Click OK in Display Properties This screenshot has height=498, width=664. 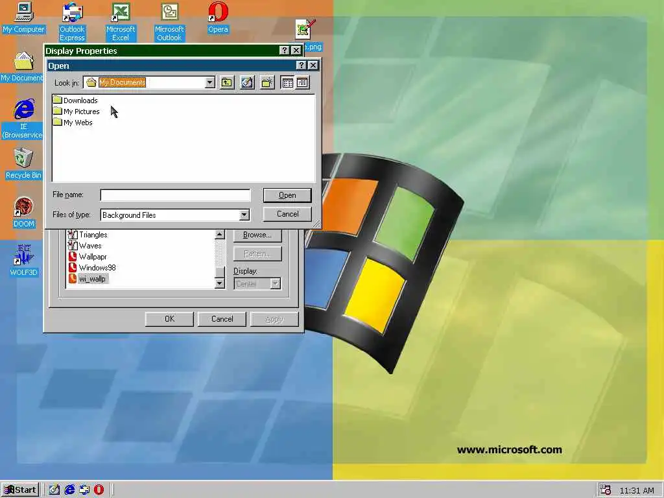(169, 319)
